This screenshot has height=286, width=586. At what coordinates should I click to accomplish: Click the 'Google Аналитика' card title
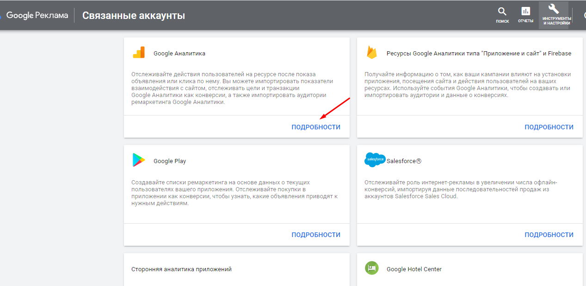[x=179, y=54]
